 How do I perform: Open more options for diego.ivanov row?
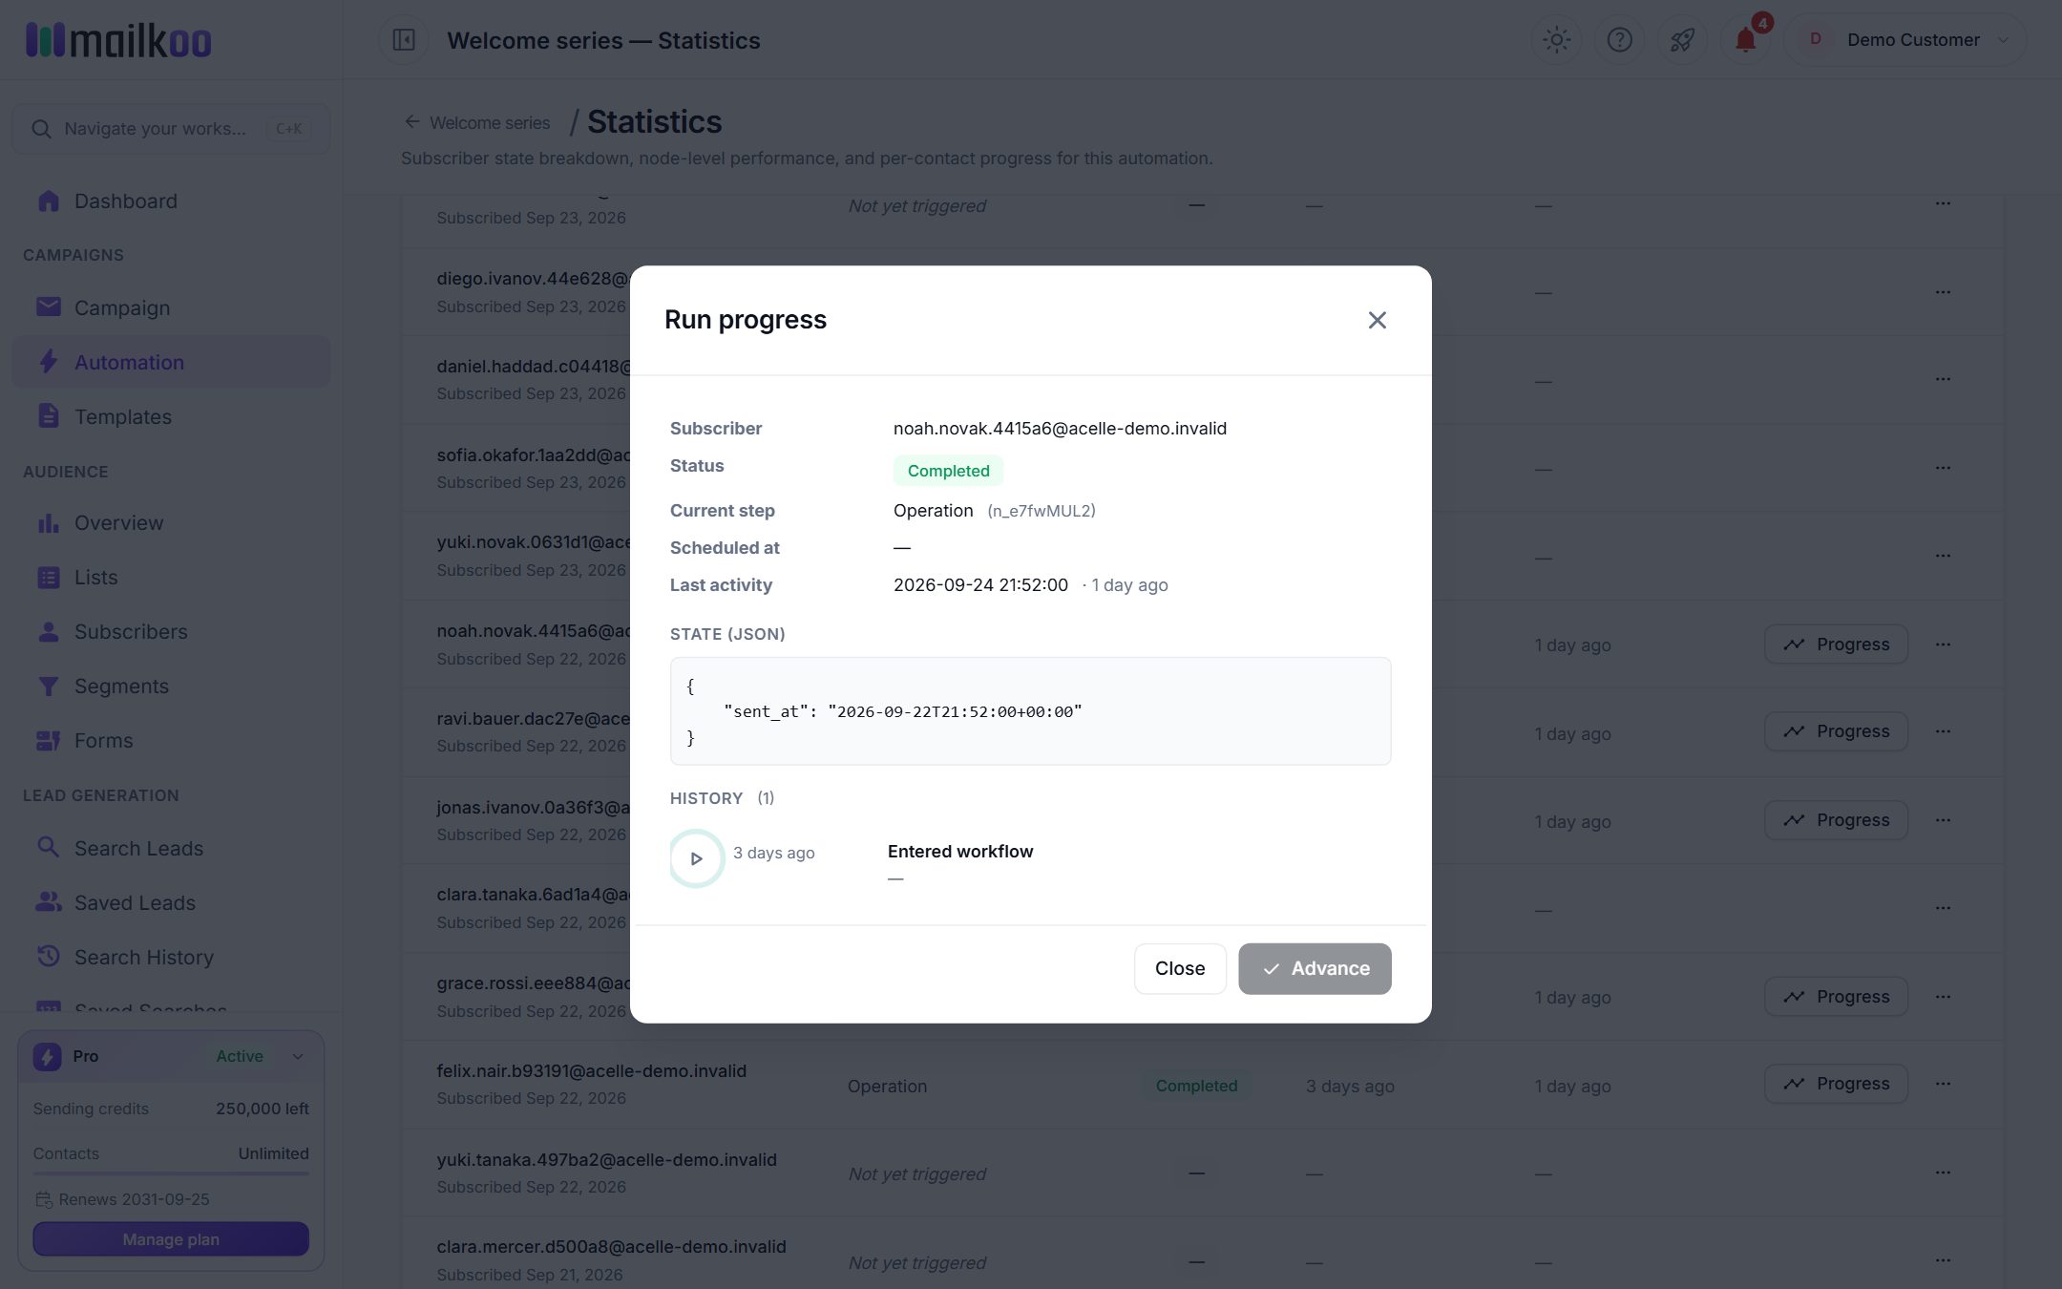point(1943,291)
